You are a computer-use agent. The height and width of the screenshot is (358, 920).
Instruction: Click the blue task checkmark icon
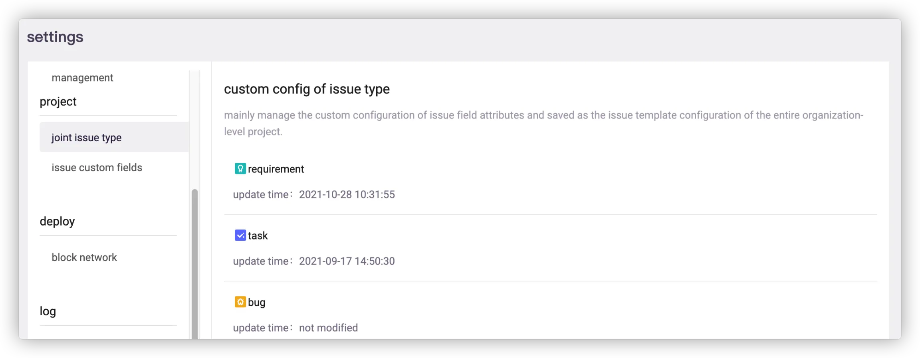[x=240, y=235]
